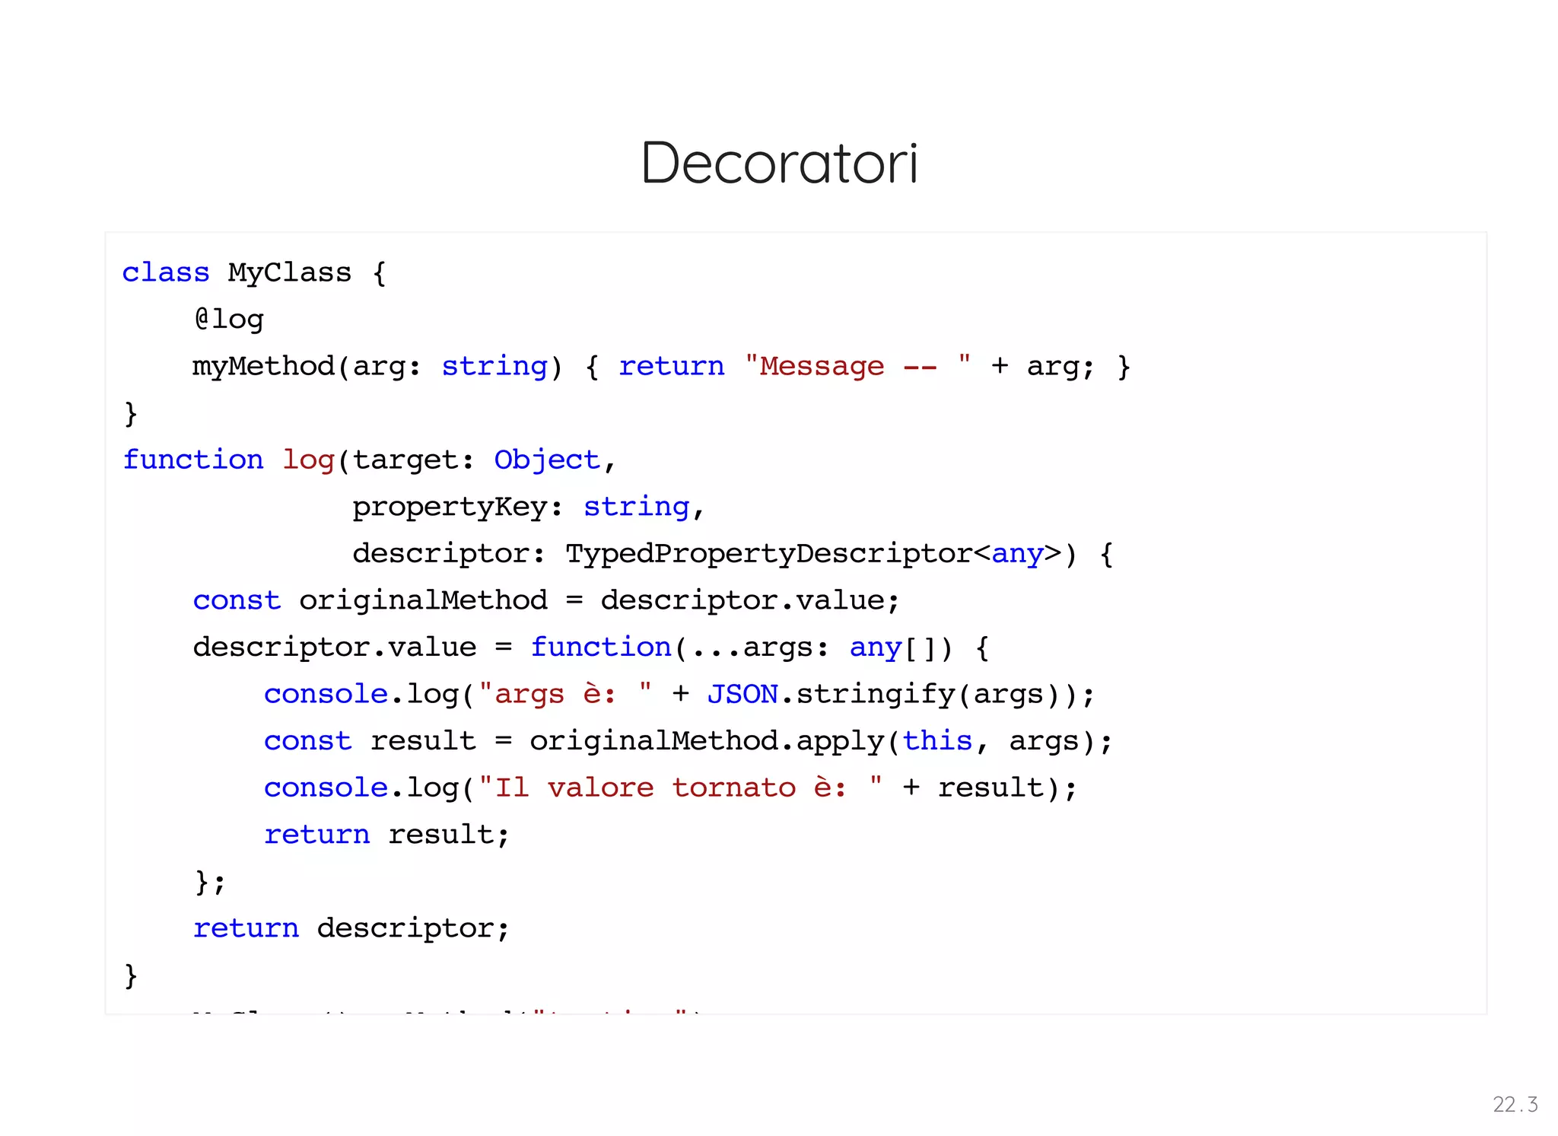Click the slide title "Decoratori"
Screen dimensions: 1558x1136
click(x=779, y=163)
